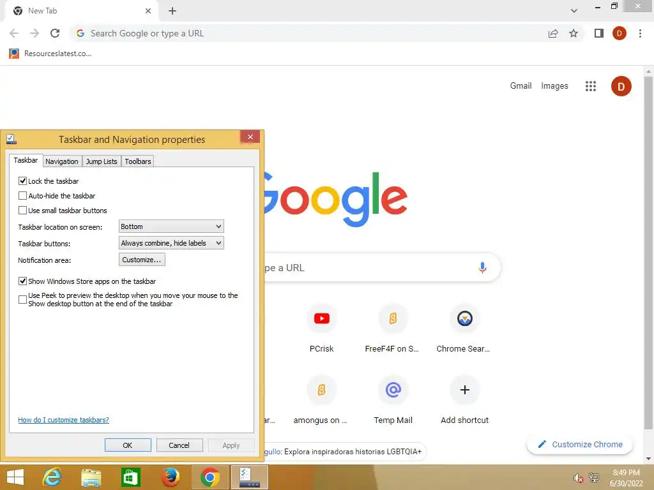Screen dimensions: 654x490
Task: Open the FreeF4F shortcut tile
Action: pos(393,329)
